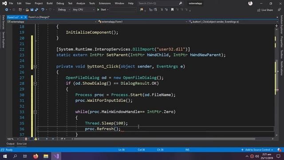
Task: Open the Start button dropdown arrow
Action: coord(108,10)
